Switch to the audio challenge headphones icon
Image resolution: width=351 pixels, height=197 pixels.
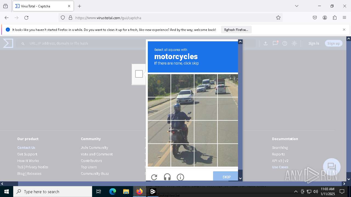click(x=167, y=177)
